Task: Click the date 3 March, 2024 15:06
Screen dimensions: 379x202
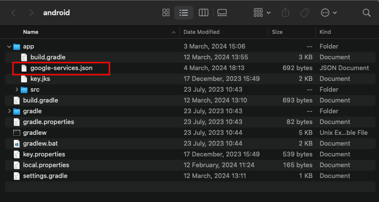Action: point(215,47)
